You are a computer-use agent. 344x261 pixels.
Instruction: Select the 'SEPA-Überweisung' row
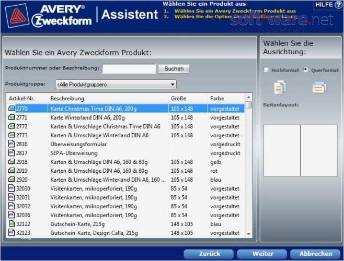pyautogui.click(x=126, y=153)
